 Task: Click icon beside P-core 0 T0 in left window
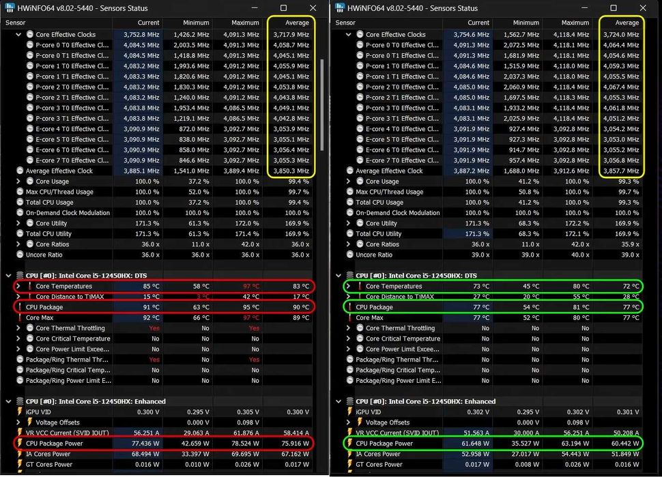point(30,45)
